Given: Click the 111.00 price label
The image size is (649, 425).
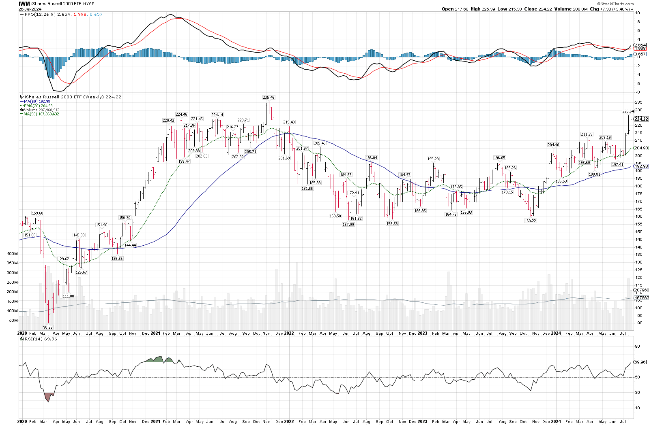Looking at the screenshot, I should [69, 296].
